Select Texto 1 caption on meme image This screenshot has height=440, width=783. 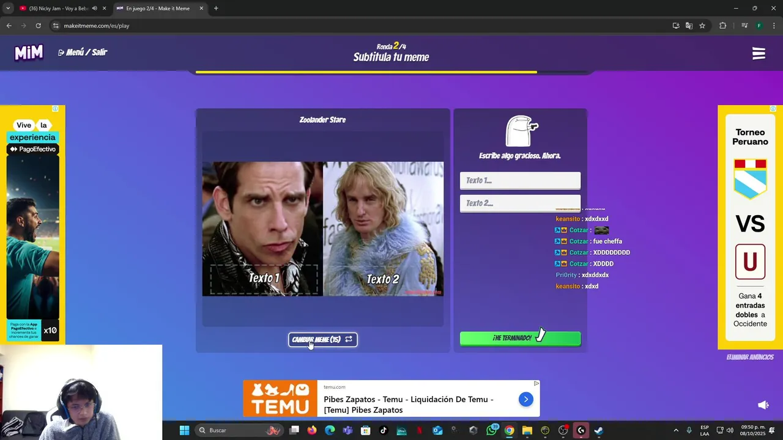(x=264, y=279)
